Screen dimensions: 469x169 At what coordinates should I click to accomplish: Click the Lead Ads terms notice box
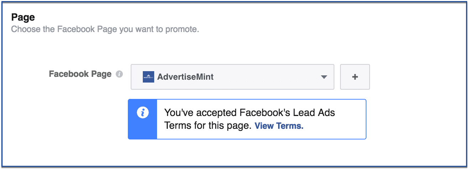[x=247, y=119]
